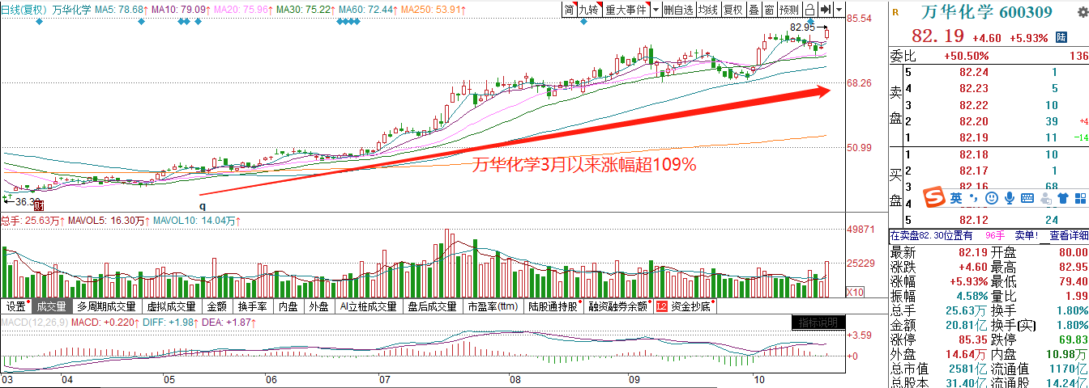Open the Sogou soft keyboard icon
The width and height of the screenshot is (1089, 388).
tap(1027, 197)
